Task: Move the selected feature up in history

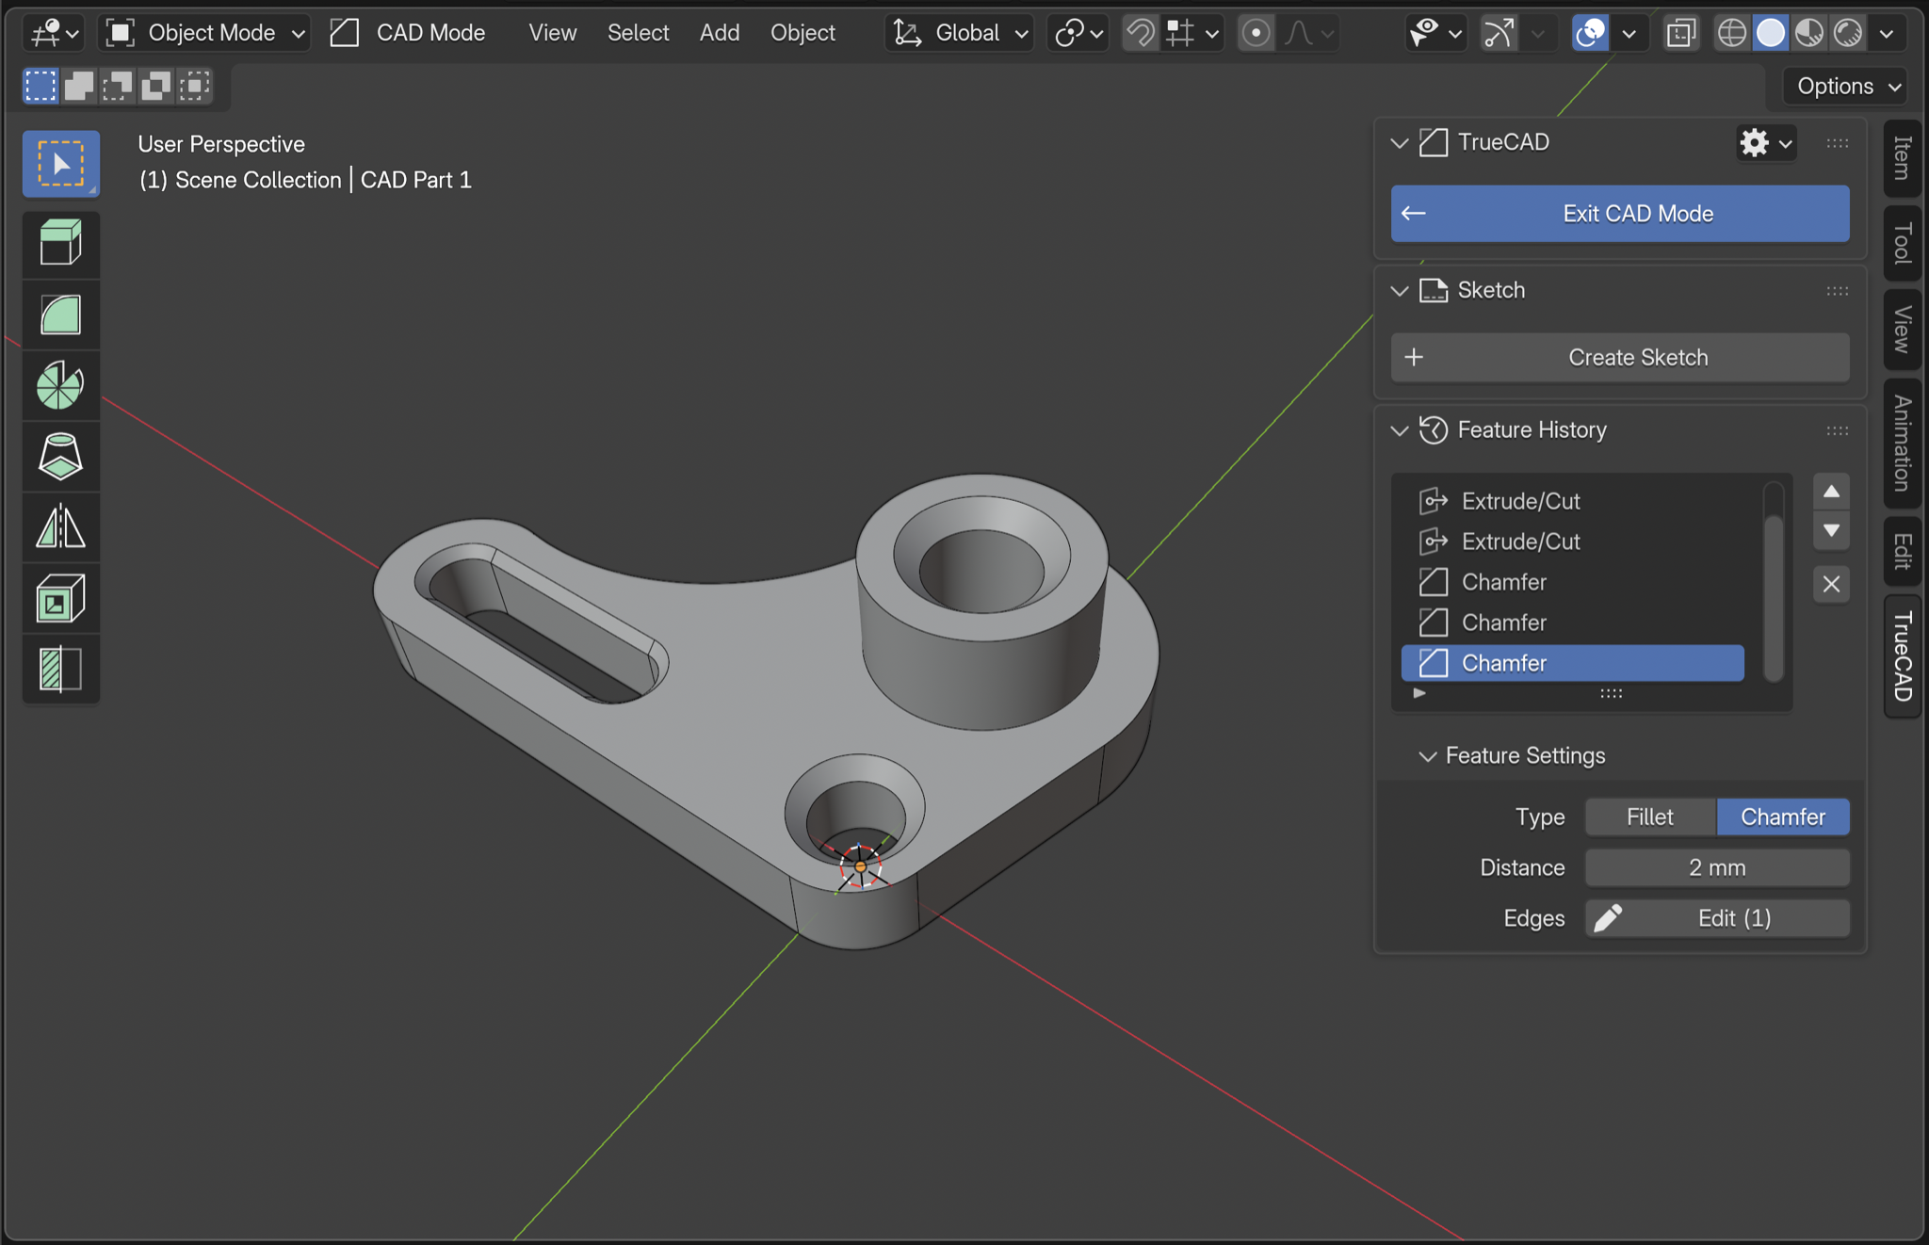Action: pos(1831,492)
